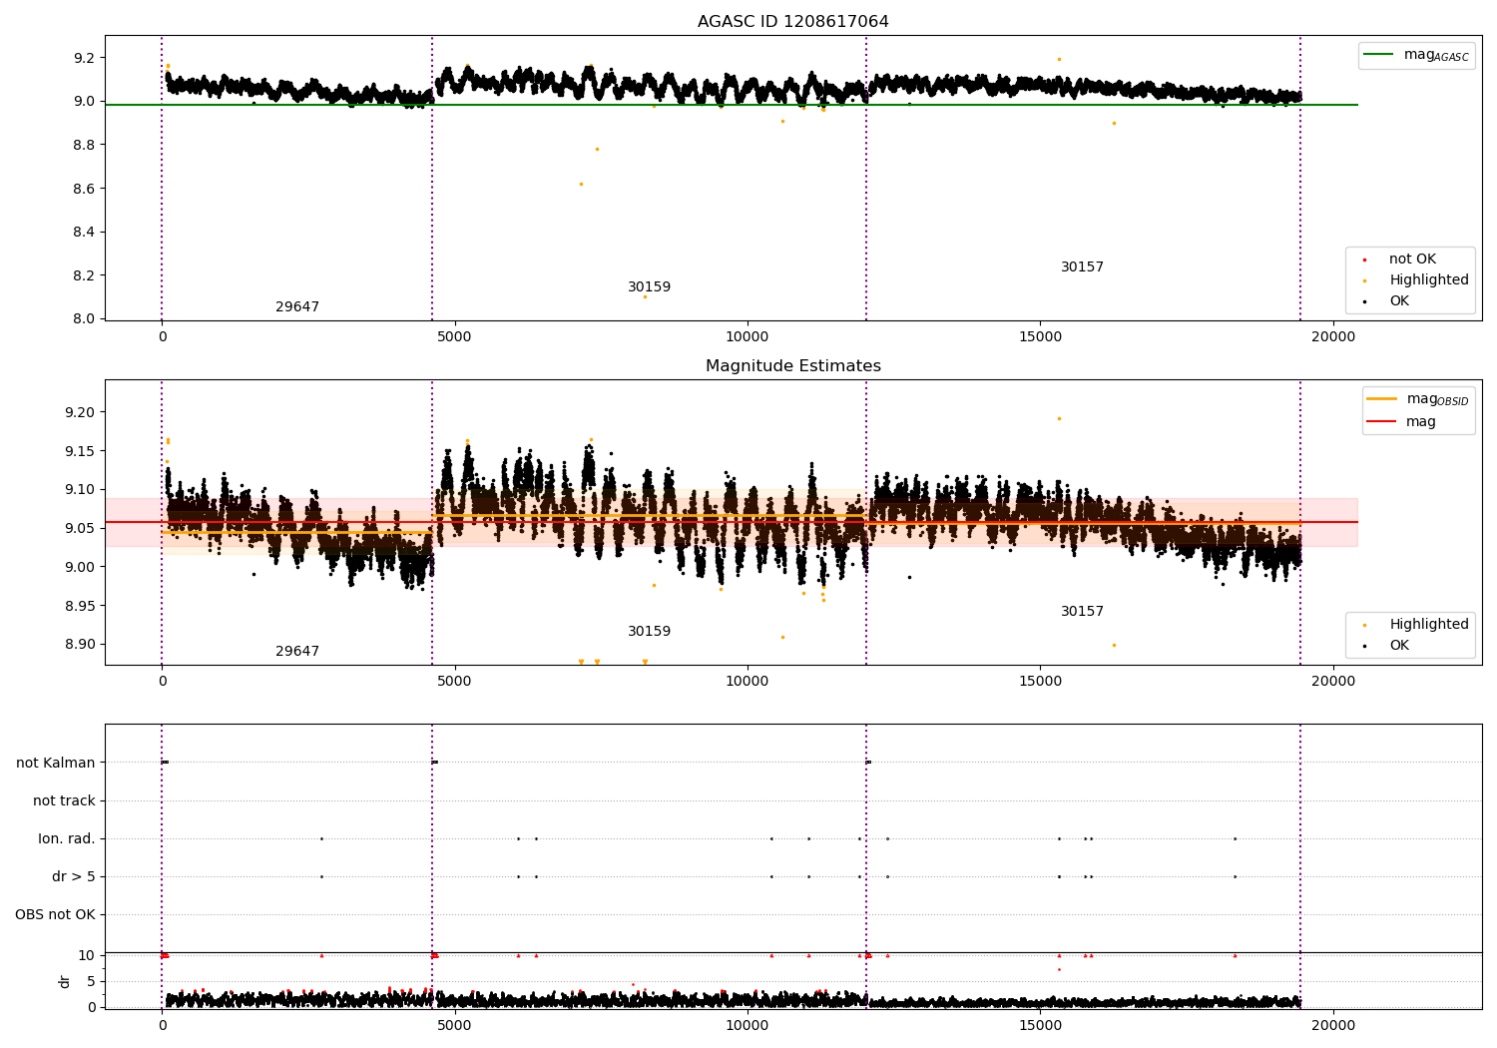Viewport: 1497px width, 1048px height.
Task: Click the 'not Kalman' marker at time zero
Action: click(165, 763)
